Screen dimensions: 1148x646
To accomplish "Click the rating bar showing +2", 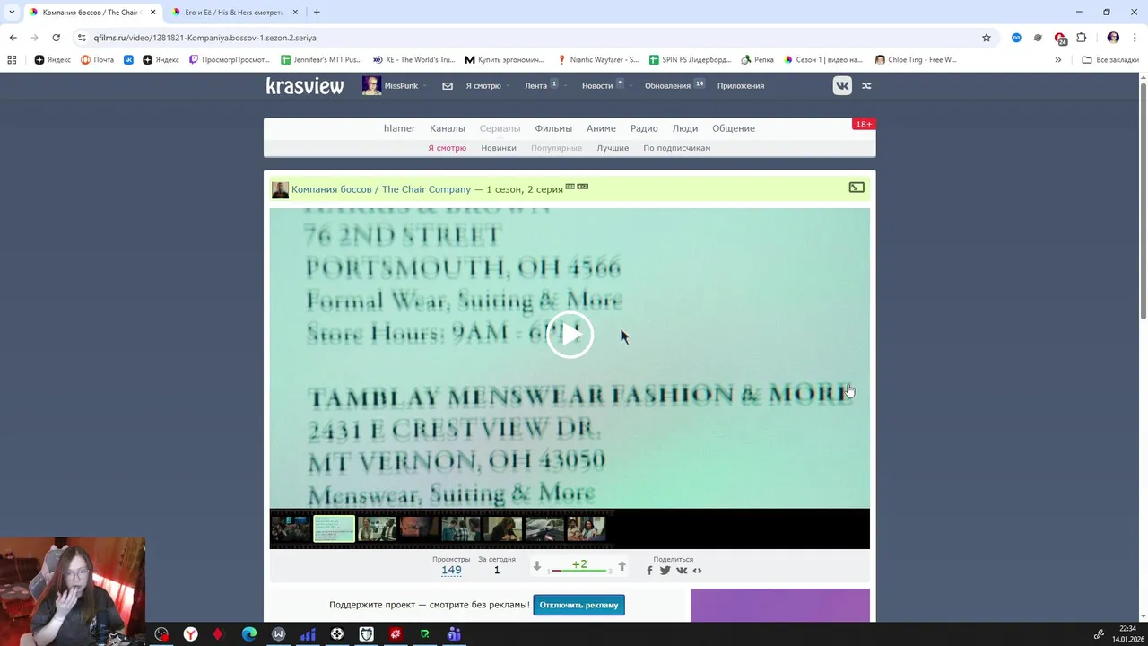I will (x=579, y=567).
